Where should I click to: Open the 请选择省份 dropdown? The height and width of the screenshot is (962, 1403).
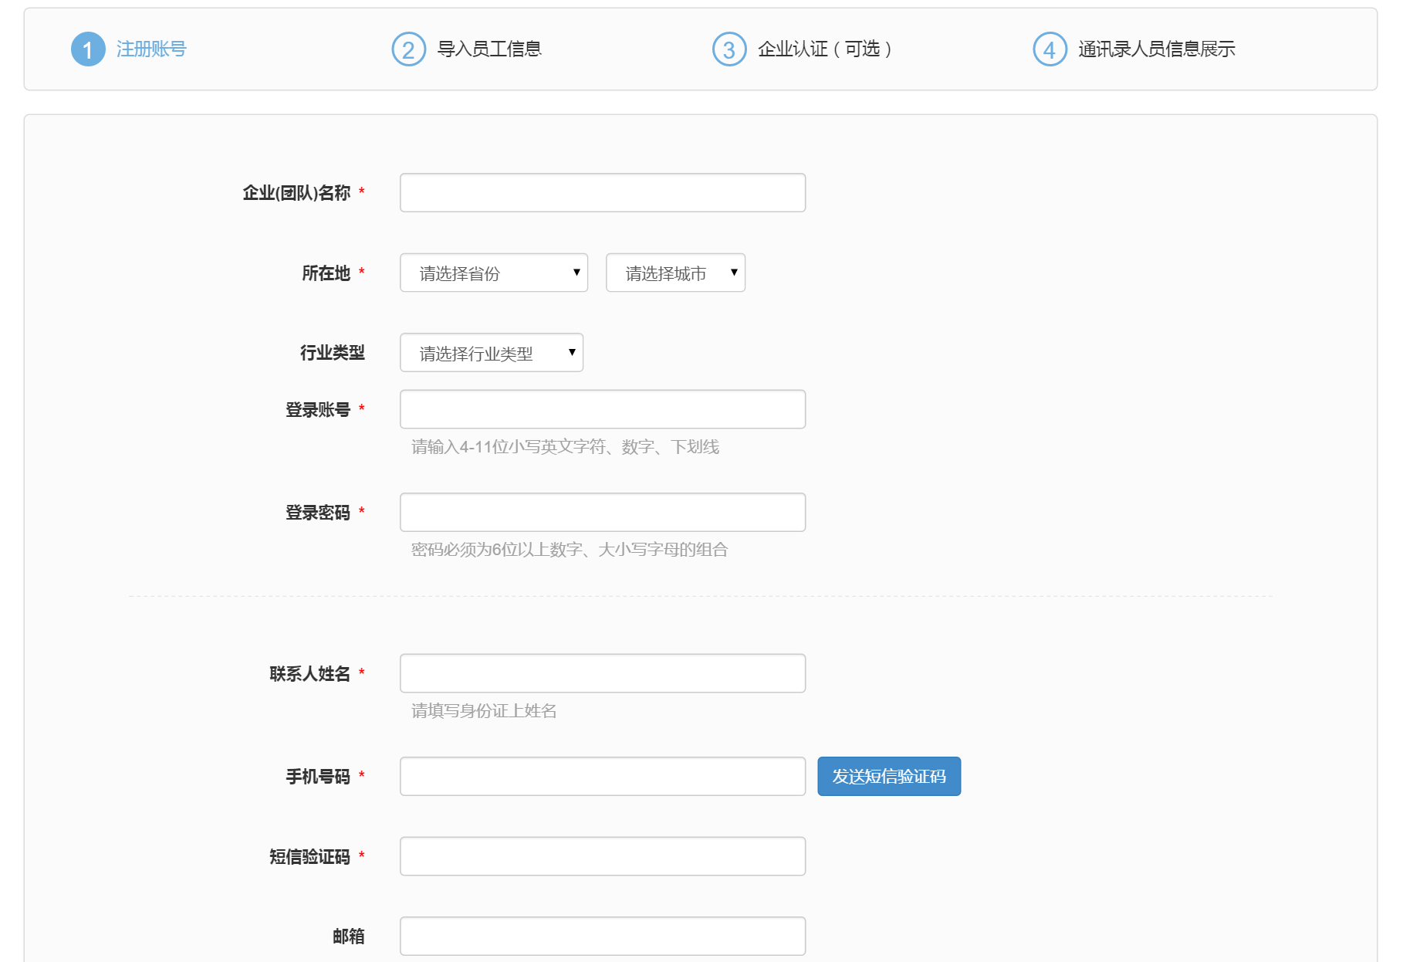(x=494, y=273)
